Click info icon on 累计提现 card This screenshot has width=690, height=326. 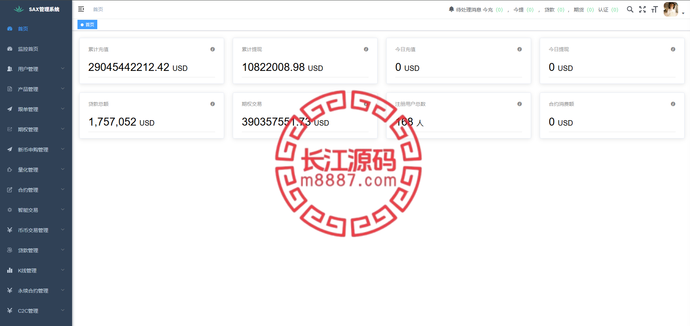click(366, 49)
